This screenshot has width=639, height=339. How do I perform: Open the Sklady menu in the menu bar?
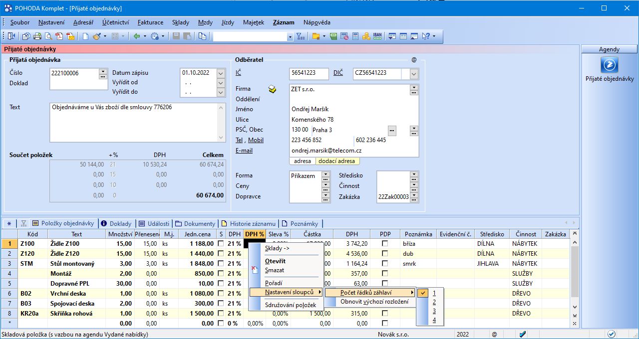(x=181, y=22)
